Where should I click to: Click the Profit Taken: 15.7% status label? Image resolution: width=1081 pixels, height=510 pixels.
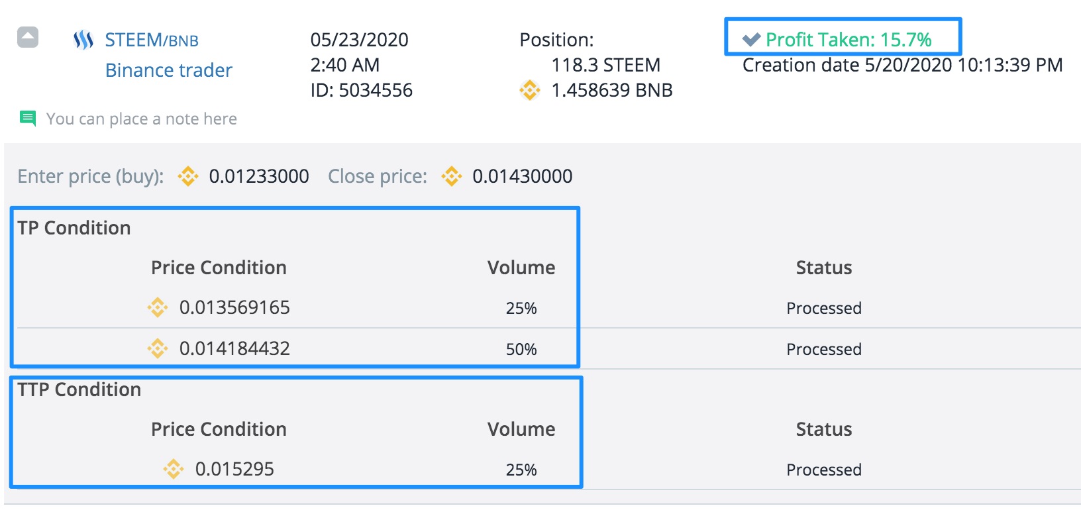[x=849, y=40]
